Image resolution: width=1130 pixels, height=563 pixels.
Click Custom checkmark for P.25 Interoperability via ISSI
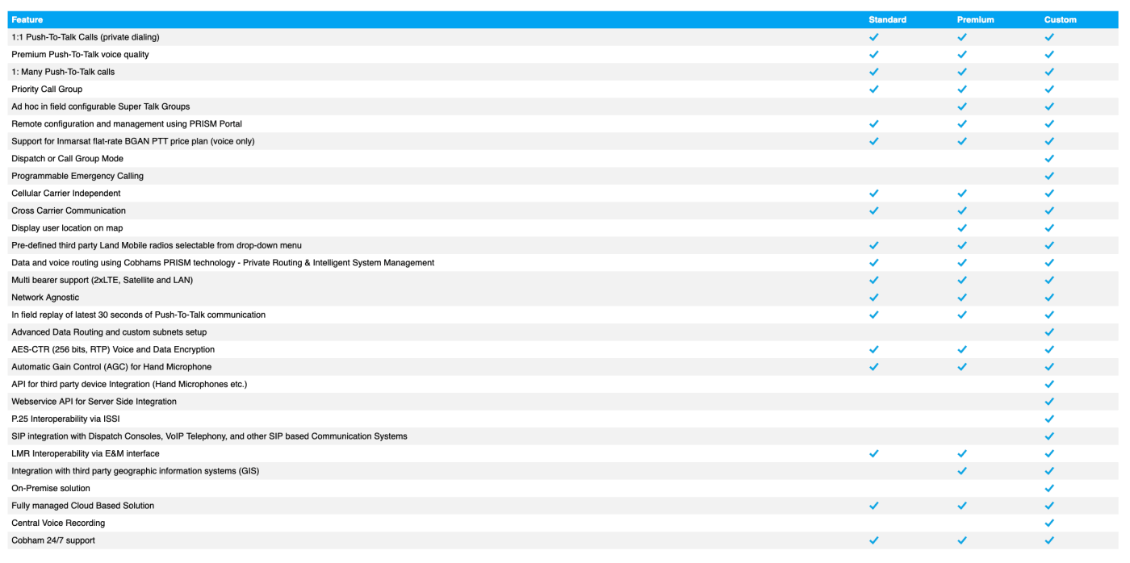click(1049, 419)
